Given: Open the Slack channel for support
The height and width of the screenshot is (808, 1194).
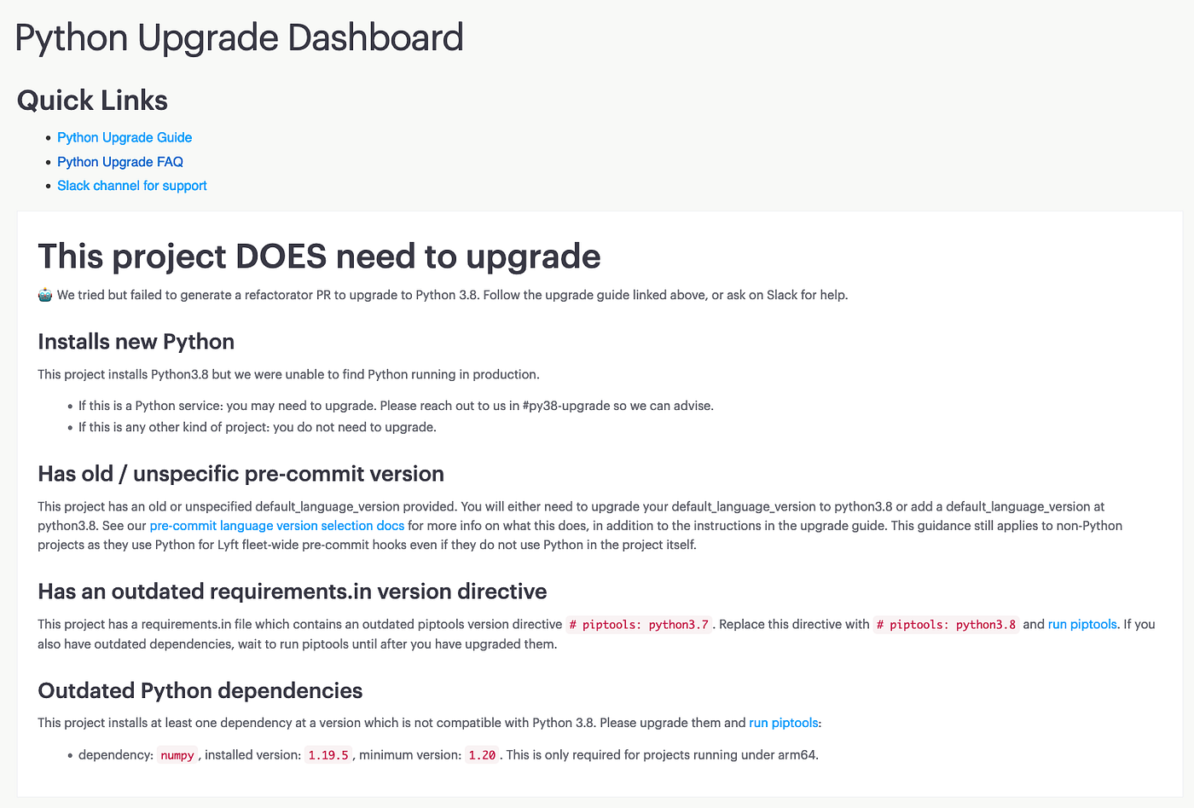Looking at the screenshot, I should pyautogui.click(x=131, y=185).
